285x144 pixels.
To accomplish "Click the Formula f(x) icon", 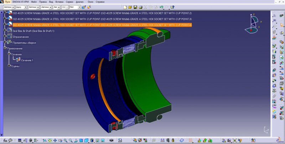I will [x=5, y=140].
